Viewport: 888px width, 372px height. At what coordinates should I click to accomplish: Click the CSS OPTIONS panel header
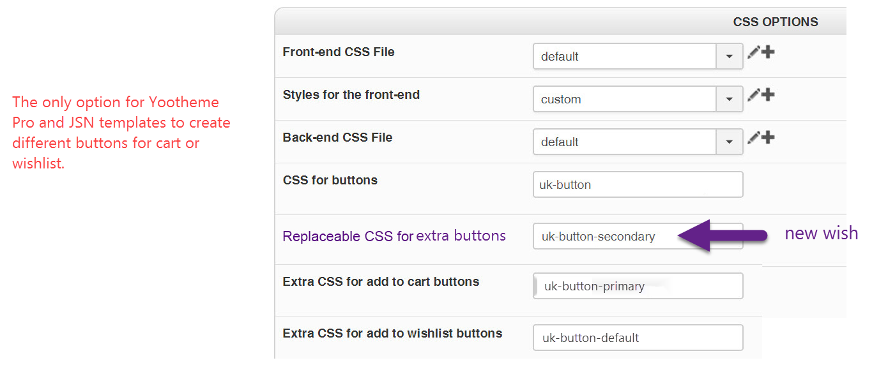tap(775, 22)
